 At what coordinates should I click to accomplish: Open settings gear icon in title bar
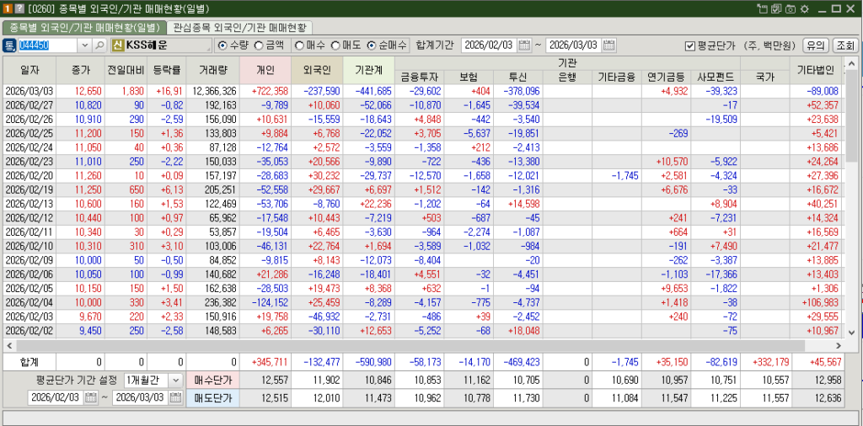click(804, 8)
